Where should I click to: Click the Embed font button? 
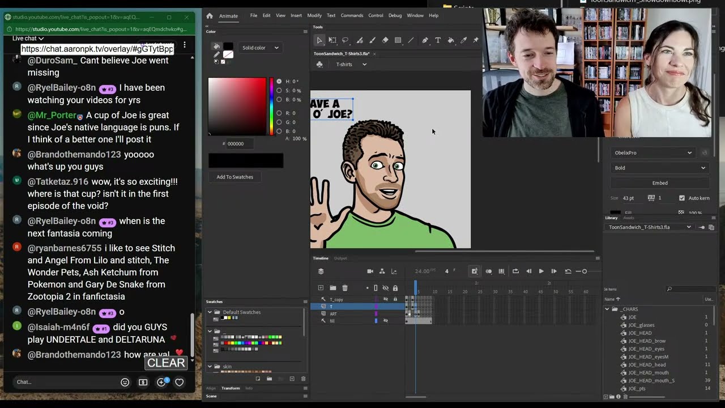(x=660, y=183)
